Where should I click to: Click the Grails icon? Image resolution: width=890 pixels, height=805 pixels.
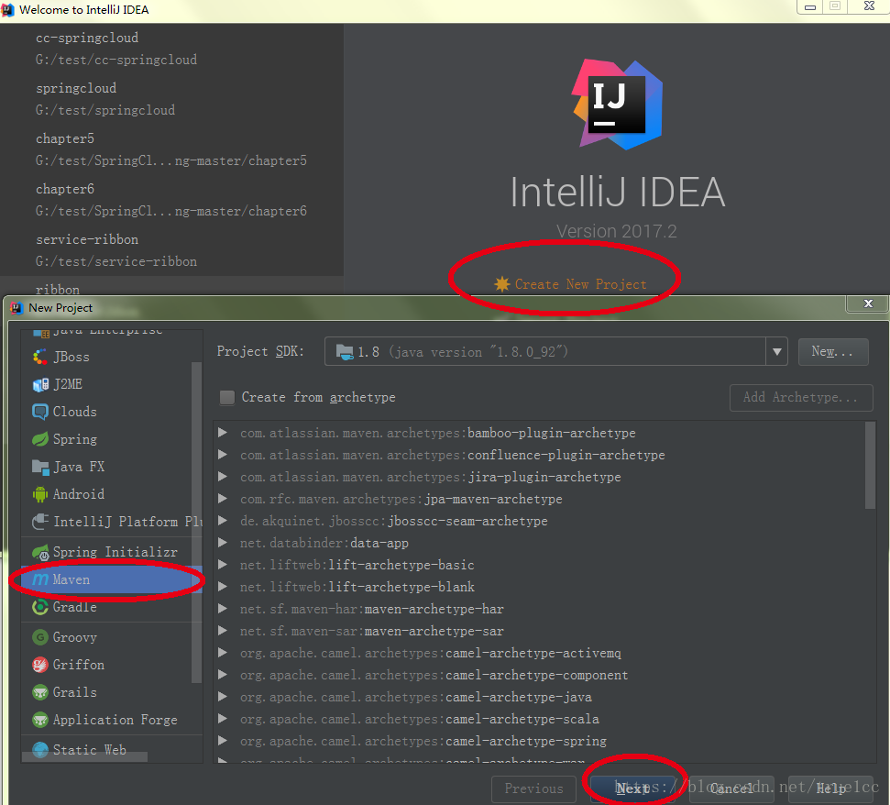click(x=40, y=692)
